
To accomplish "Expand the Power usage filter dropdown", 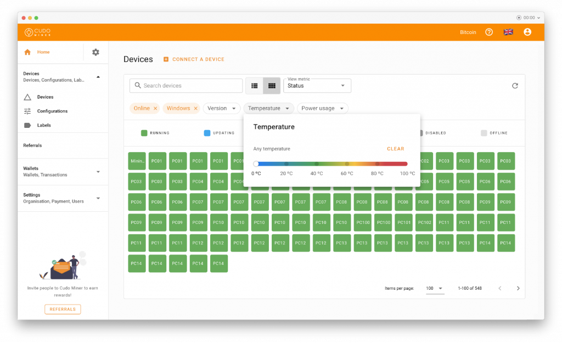I will (323, 108).
